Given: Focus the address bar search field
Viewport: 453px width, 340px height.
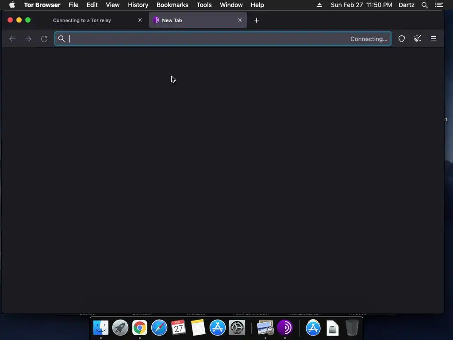Looking at the screenshot, I should coord(223,39).
